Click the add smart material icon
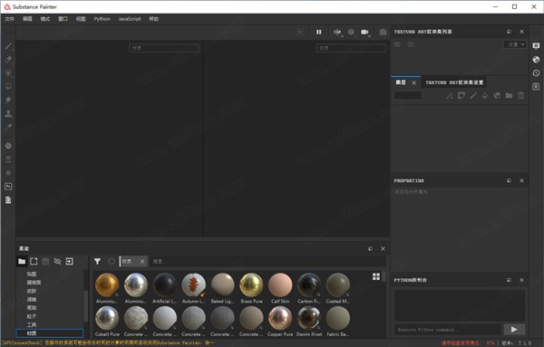Screen dimensions: 544x347 [497, 96]
